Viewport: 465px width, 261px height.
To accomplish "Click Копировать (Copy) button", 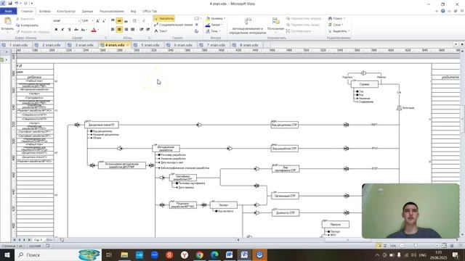I will click(x=28, y=25).
